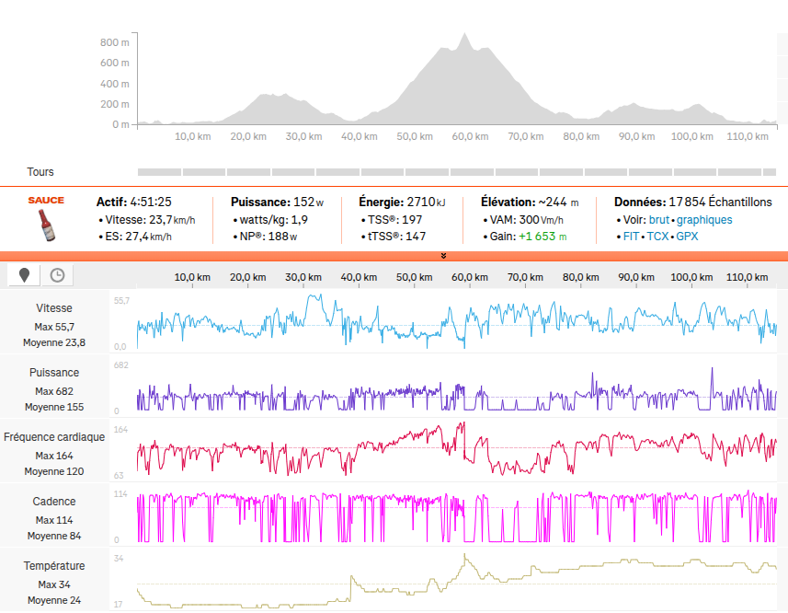788x613 pixels.
Task: Click the Puissance chart label
Action: click(x=54, y=373)
